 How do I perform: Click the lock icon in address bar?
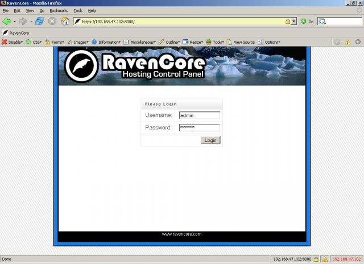(x=288, y=22)
